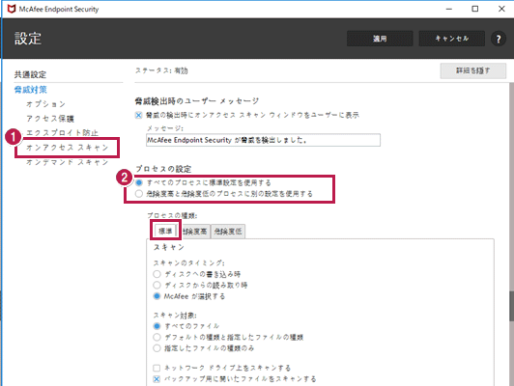Toggle on-access scan window display checkbox
This screenshot has height=386, width=514.
[x=139, y=115]
